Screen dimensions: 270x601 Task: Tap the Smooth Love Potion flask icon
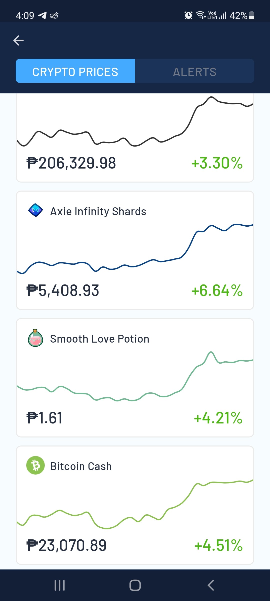tap(35, 338)
